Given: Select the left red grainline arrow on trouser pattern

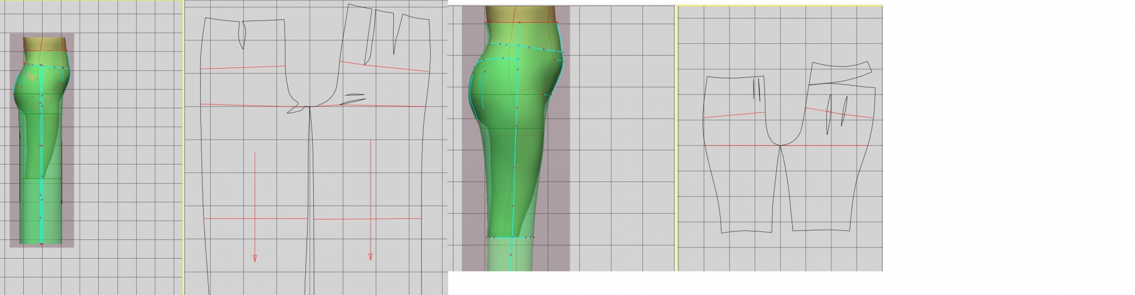Looking at the screenshot, I should pos(255,206).
